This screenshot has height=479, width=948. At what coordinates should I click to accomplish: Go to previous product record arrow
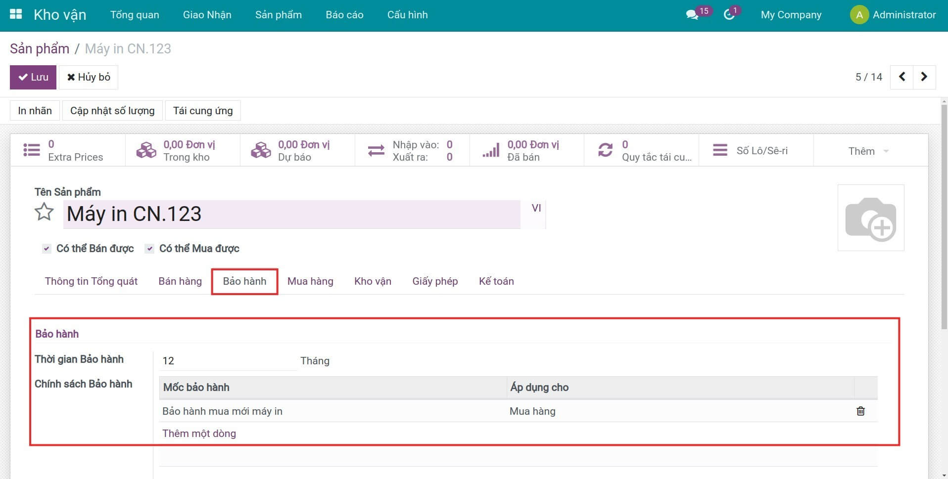coord(901,77)
